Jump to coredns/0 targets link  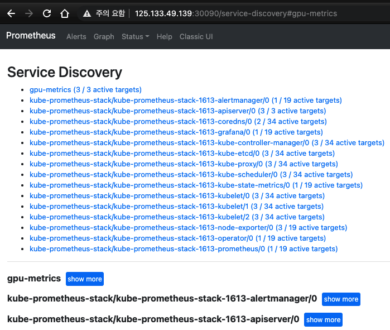tap(178, 122)
